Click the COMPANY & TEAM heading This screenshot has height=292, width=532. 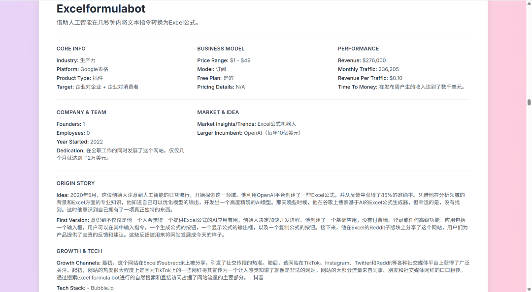(x=81, y=112)
